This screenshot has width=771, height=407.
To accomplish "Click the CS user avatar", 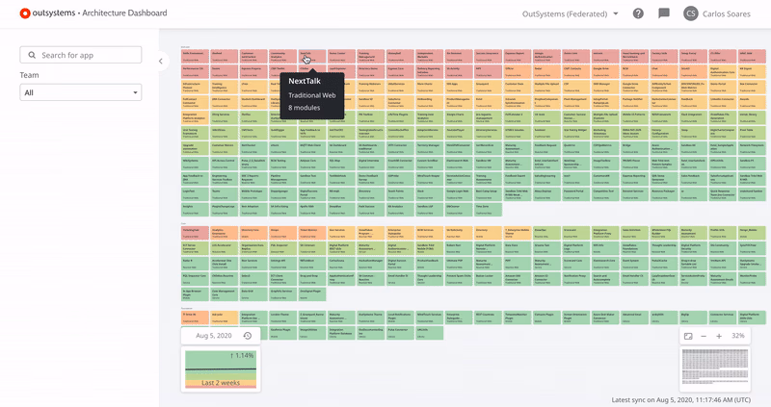I will (x=691, y=13).
